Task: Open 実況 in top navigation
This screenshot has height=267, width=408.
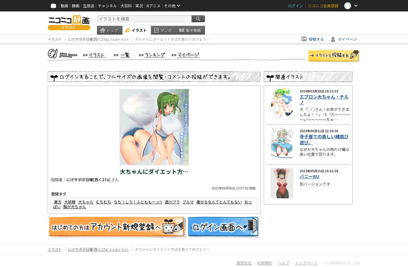Action: 139,6
